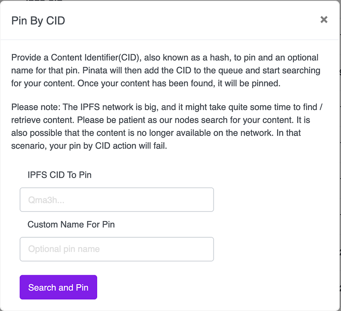Click the IPFS CID To Pin input field
341x311 pixels.
click(x=116, y=199)
